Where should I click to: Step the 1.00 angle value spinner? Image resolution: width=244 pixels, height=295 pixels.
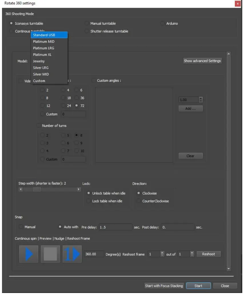point(201,100)
